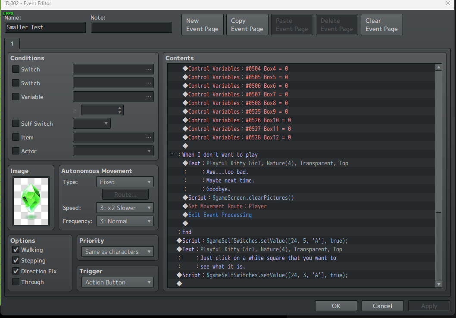Select 'Control Variables #0526 Box10 = 0' line
Image resolution: width=456 pixels, height=318 pixels.
(x=301, y=120)
